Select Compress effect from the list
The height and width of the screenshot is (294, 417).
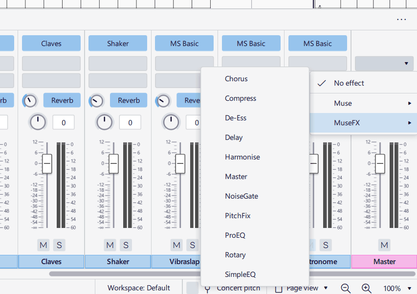click(255, 98)
